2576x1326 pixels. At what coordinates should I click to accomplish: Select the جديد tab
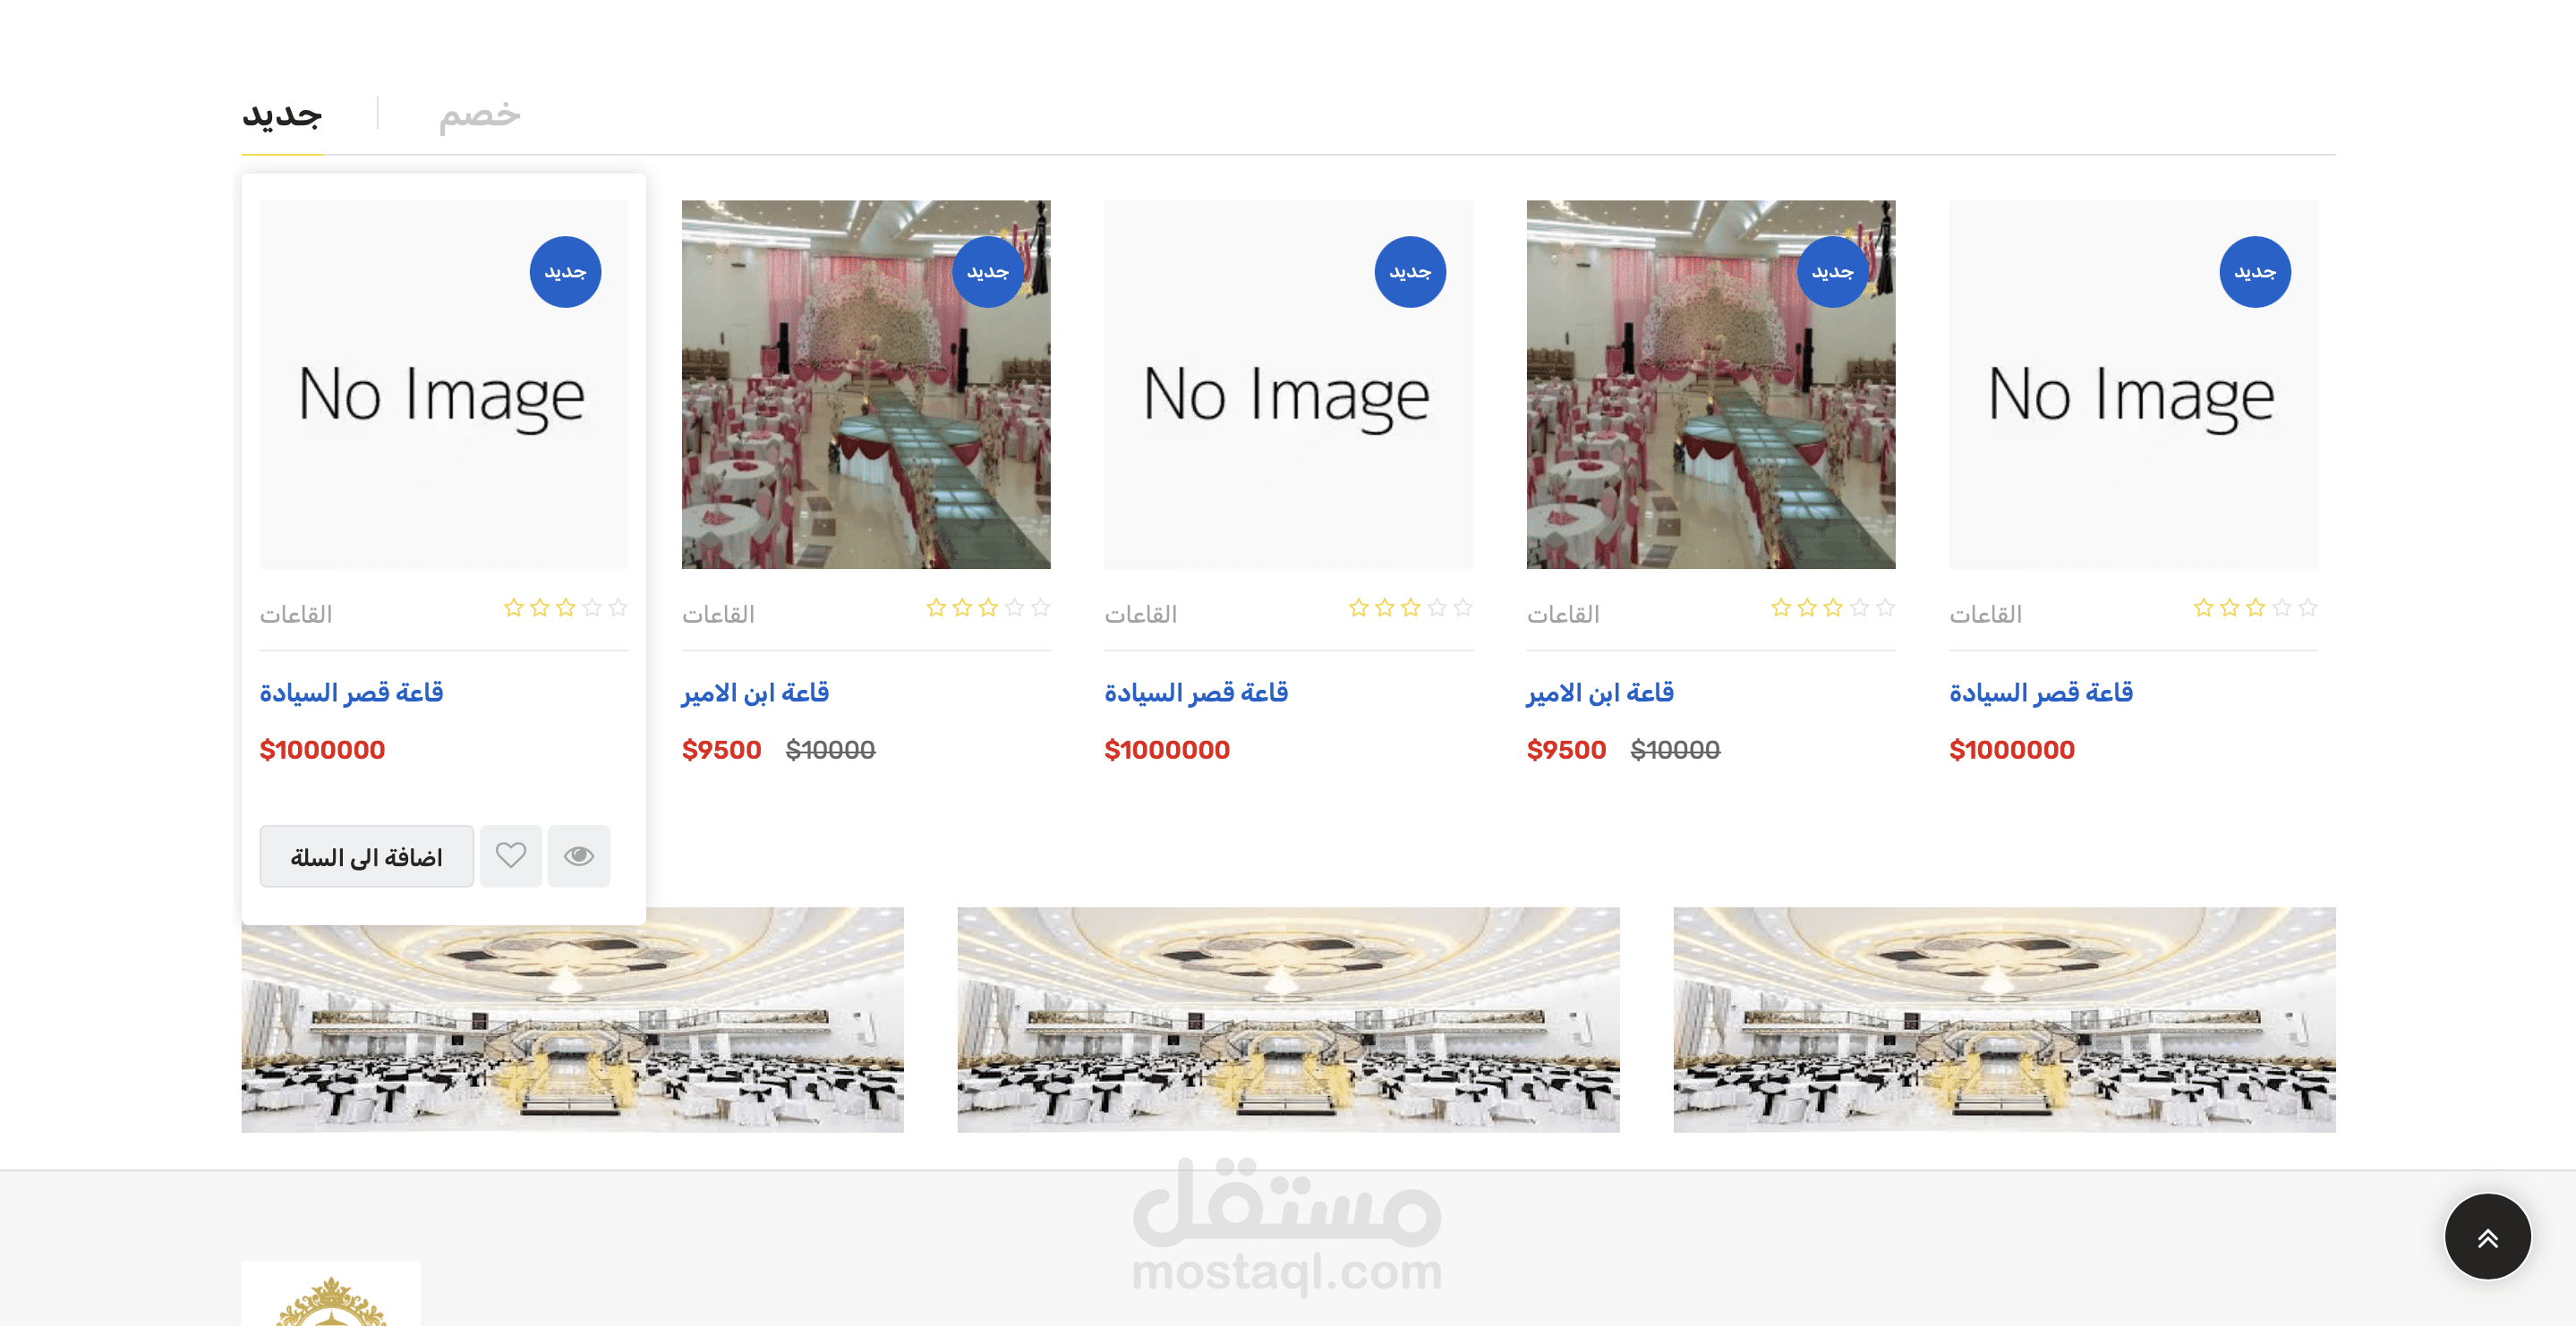point(282,115)
